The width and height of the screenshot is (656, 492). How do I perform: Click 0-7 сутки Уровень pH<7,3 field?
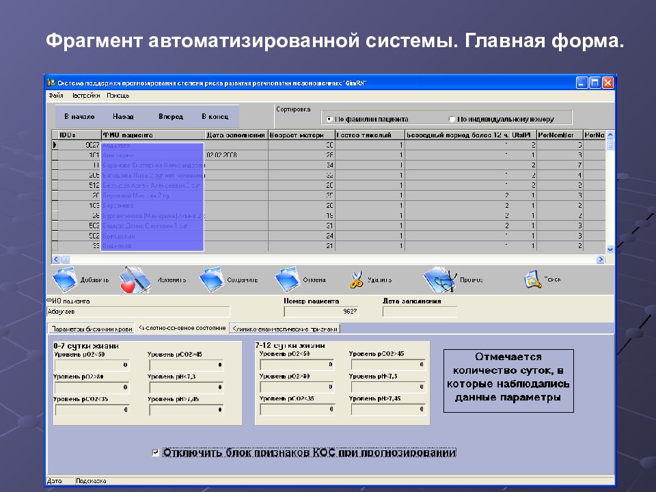click(x=186, y=387)
